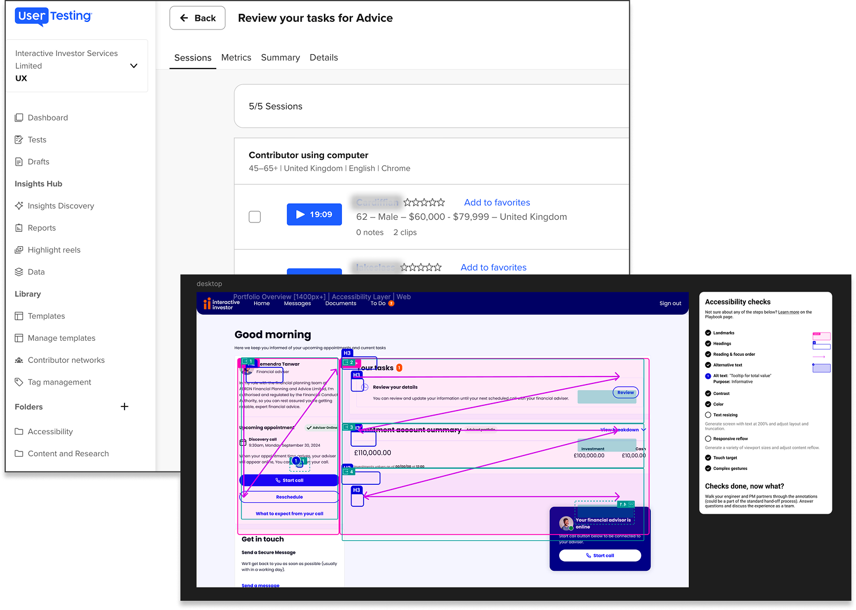
Task: Open the Content and Research folder
Action: (x=62, y=453)
